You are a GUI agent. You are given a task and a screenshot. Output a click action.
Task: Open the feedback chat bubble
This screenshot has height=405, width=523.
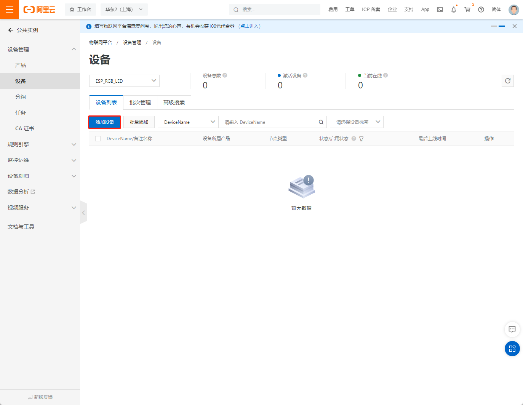tap(512, 329)
